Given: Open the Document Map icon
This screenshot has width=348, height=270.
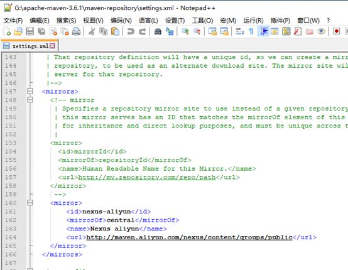Looking at the screenshot, I should pyautogui.click(x=286, y=31).
